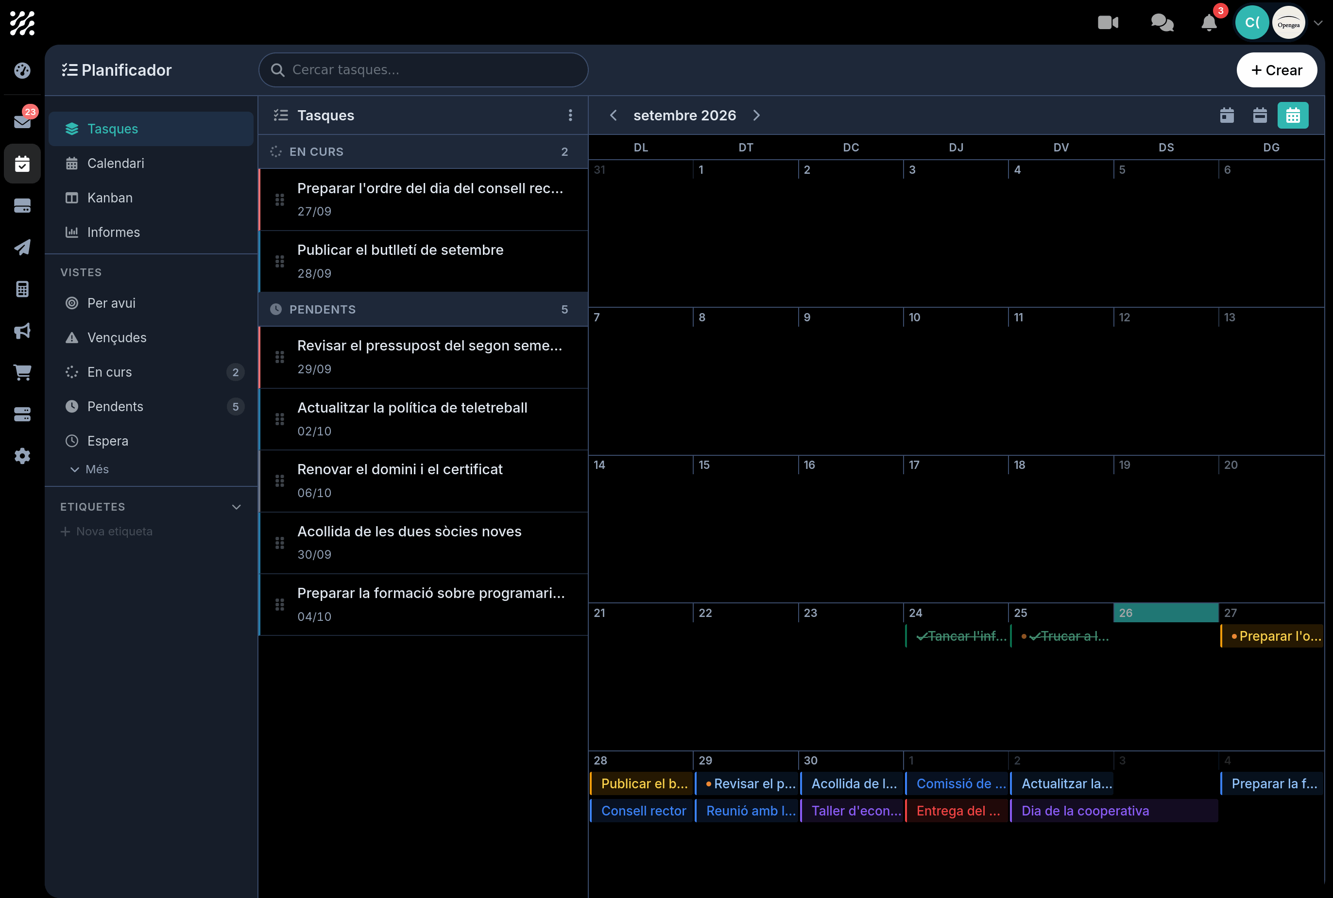The image size is (1333, 898).
Task: Expand the user account dropdown chevron
Action: [1318, 23]
